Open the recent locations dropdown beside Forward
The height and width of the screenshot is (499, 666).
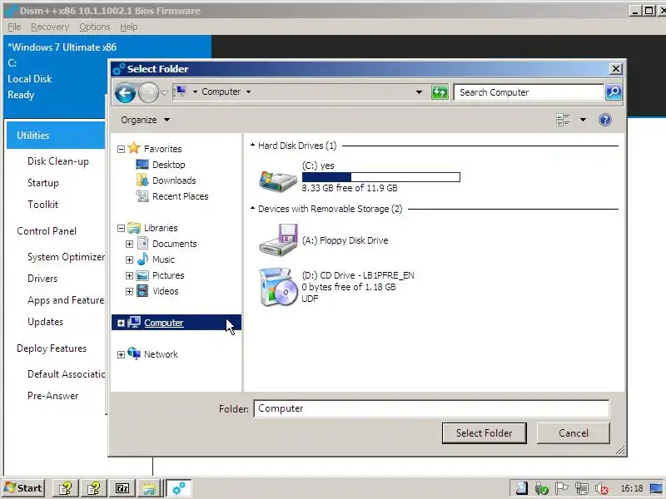(x=164, y=92)
